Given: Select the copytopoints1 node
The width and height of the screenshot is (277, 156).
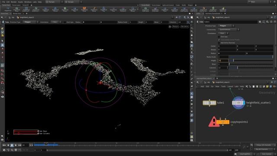Looking at the screenshot, I should tap(223, 122).
